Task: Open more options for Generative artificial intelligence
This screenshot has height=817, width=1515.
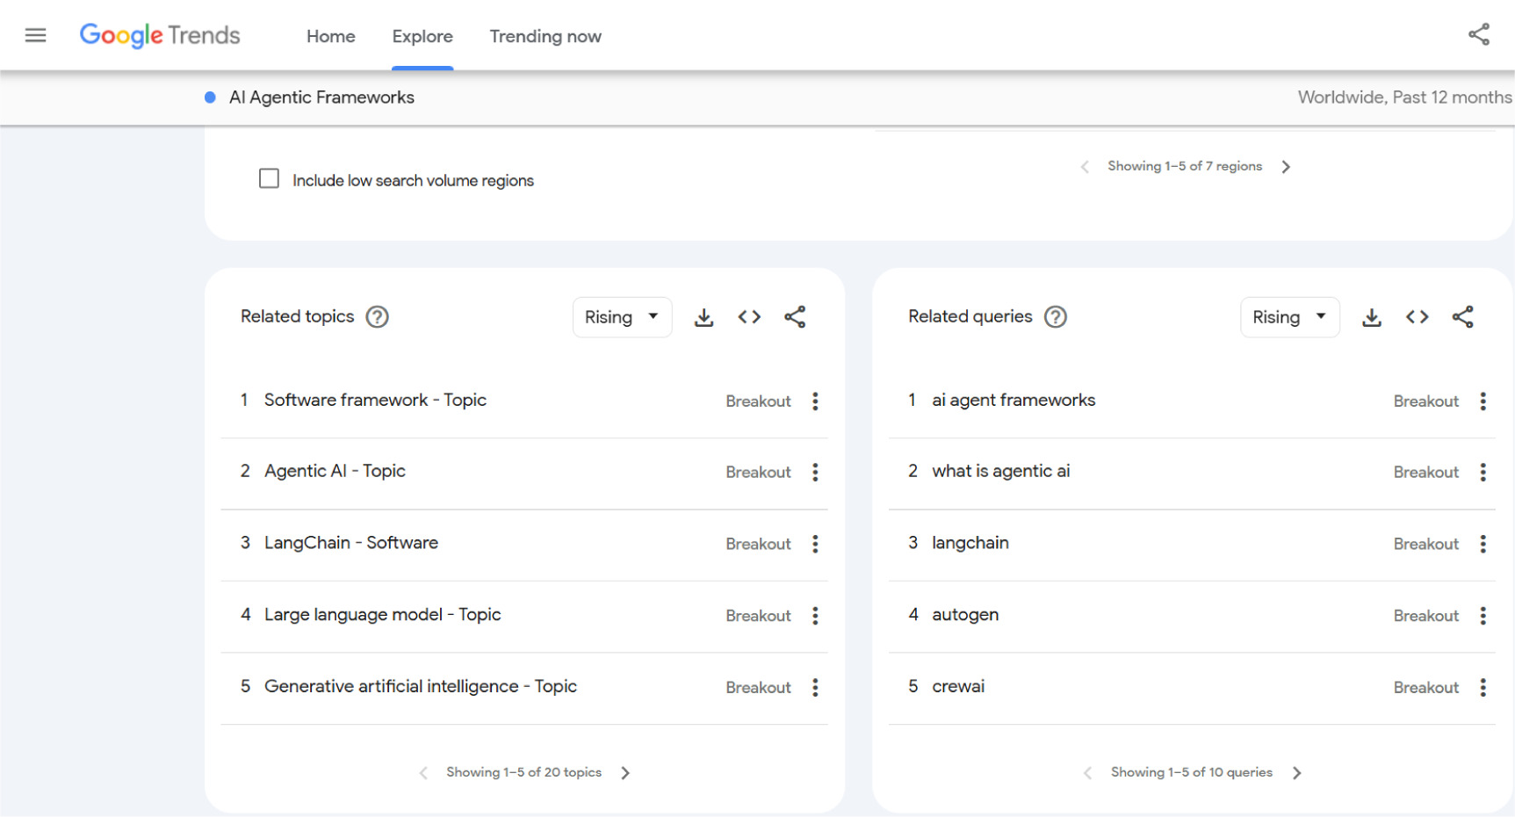Action: pos(816,688)
